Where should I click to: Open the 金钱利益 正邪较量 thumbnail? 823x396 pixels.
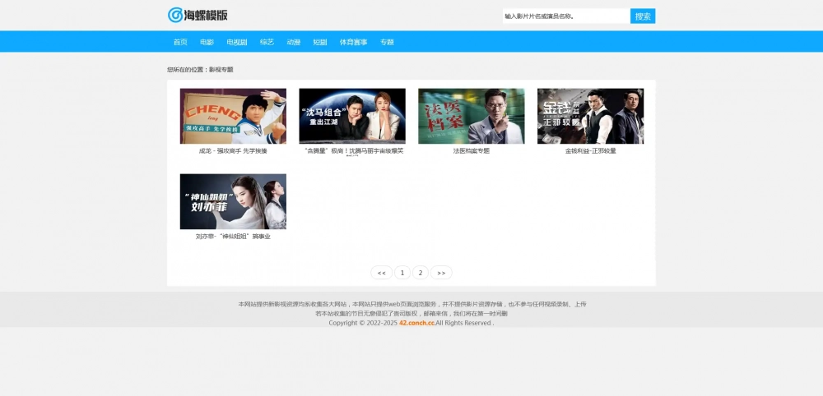click(590, 116)
